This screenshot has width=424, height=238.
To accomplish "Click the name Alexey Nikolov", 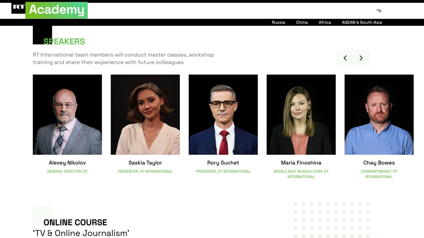I will point(67,163).
